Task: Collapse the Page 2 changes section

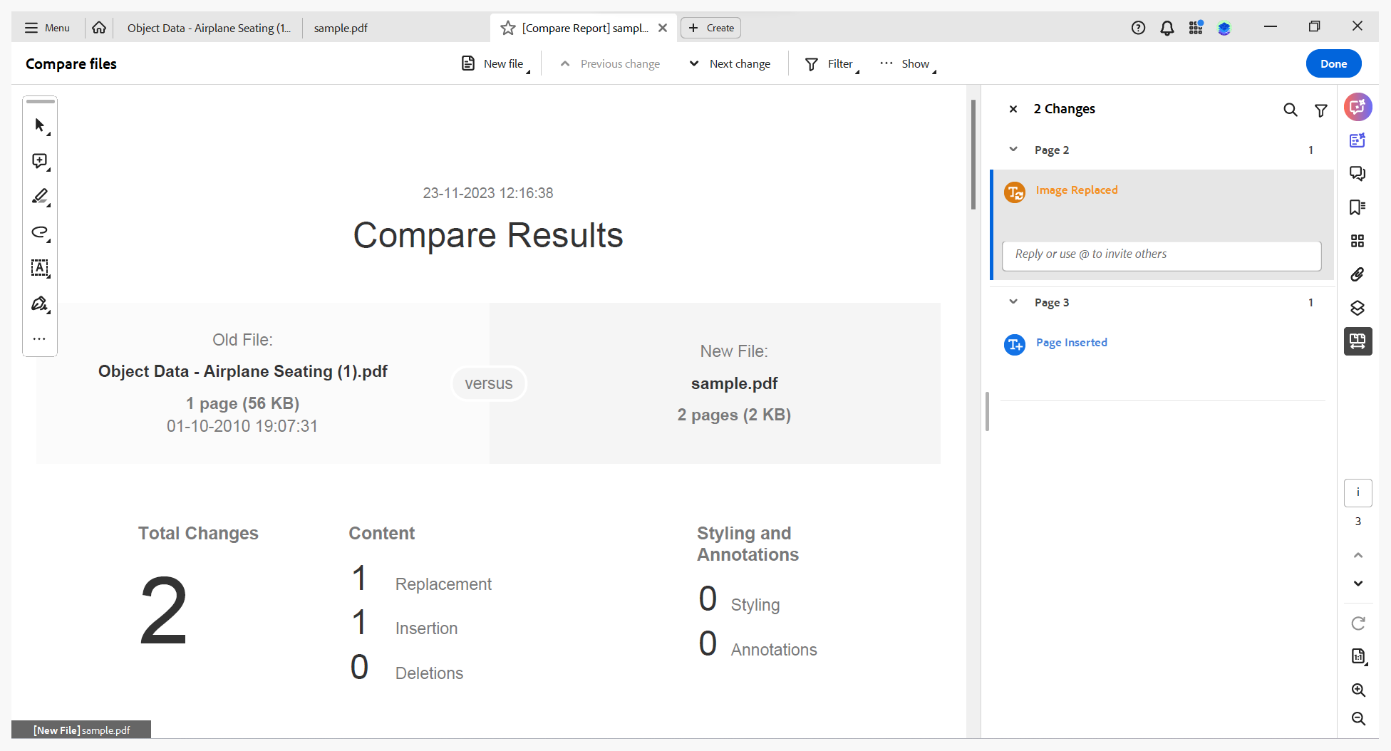Action: [x=1013, y=150]
